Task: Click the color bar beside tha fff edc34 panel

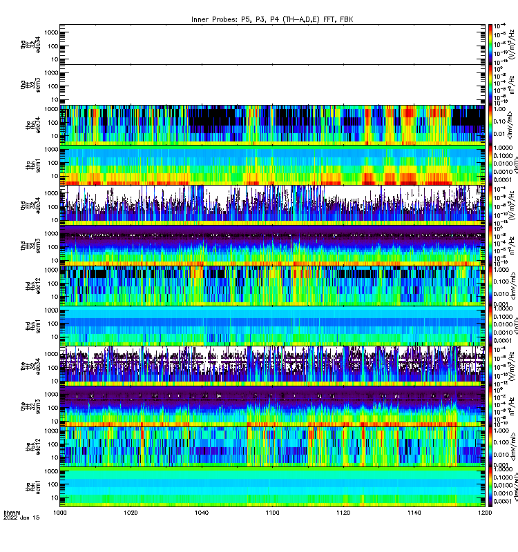Action: click(490, 44)
